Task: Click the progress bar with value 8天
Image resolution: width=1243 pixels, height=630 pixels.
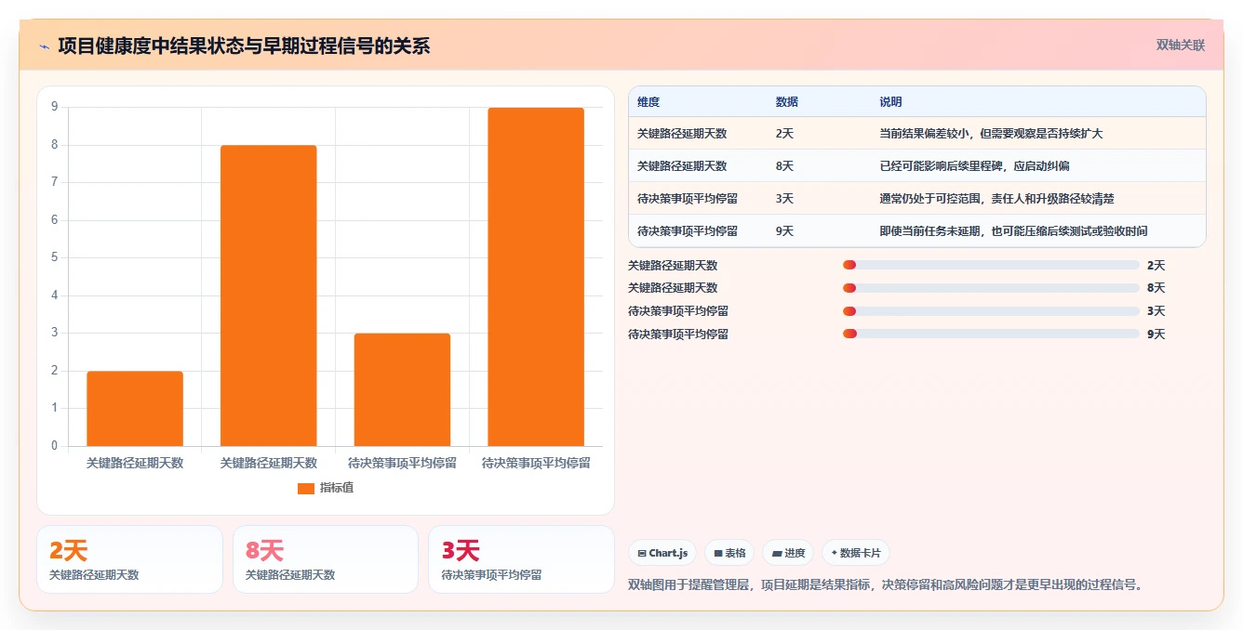Action: (991, 288)
